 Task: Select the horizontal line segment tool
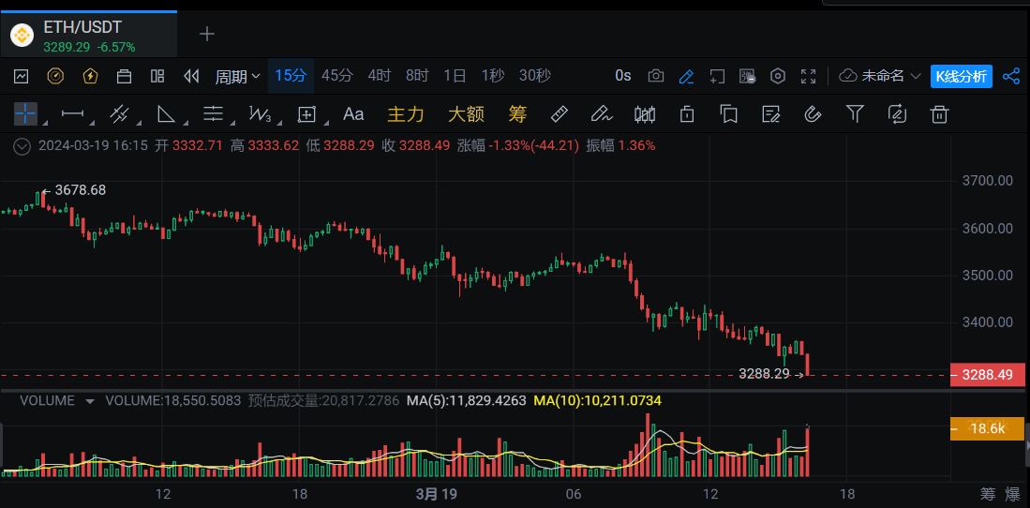(72, 114)
